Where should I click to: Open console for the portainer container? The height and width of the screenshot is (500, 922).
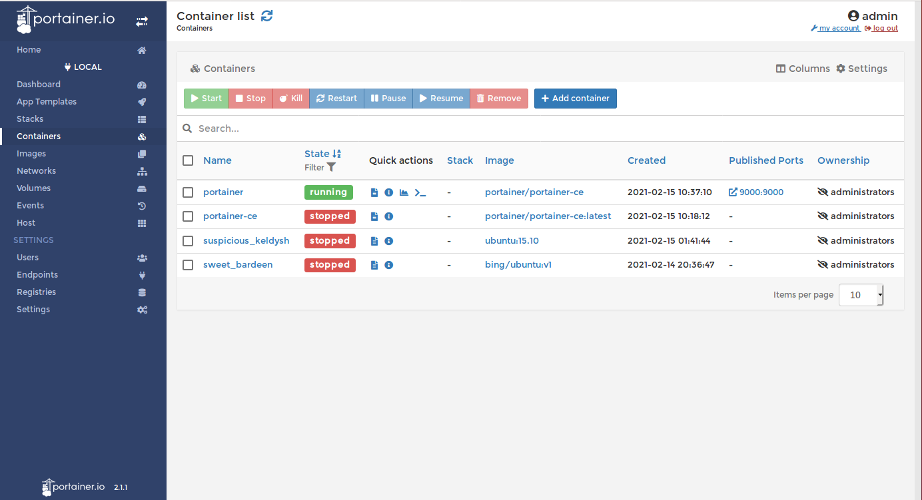pyautogui.click(x=420, y=192)
